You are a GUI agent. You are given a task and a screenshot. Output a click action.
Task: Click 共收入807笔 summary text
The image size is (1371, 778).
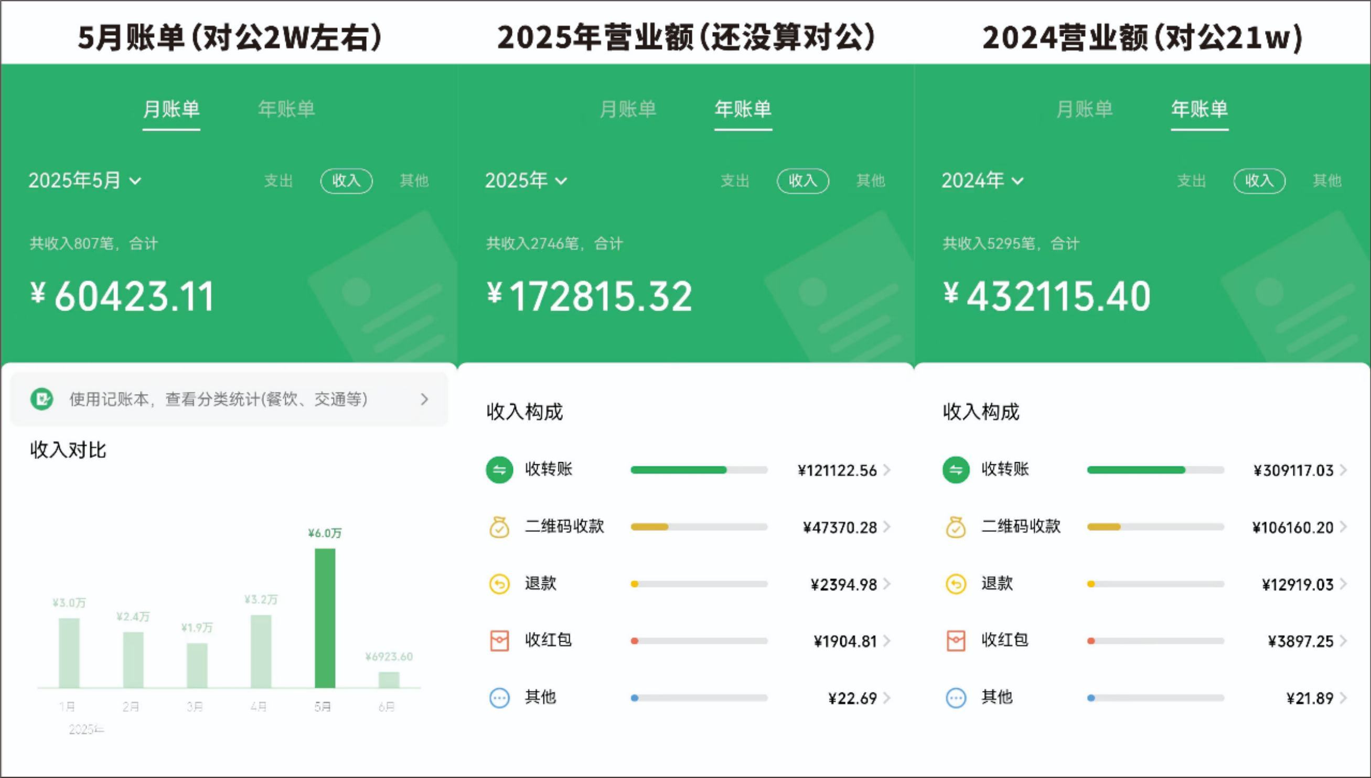(93, 243)
